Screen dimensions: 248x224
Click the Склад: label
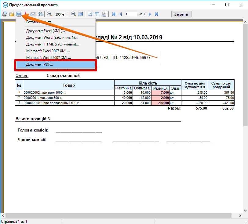click(22, 76)
